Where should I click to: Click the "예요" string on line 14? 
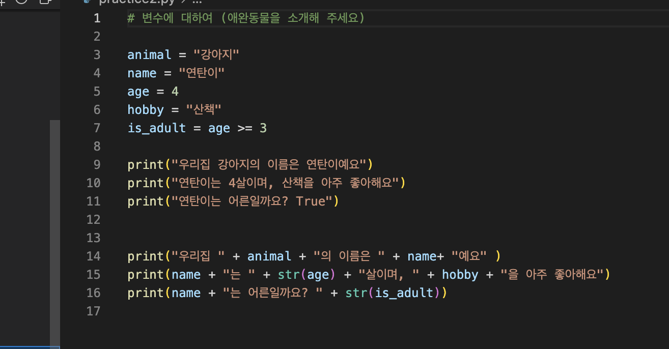tap(469, 256)
